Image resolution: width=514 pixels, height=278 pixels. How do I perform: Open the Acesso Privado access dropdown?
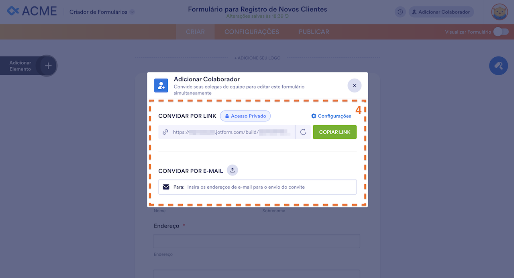click(x=245, y=116)
